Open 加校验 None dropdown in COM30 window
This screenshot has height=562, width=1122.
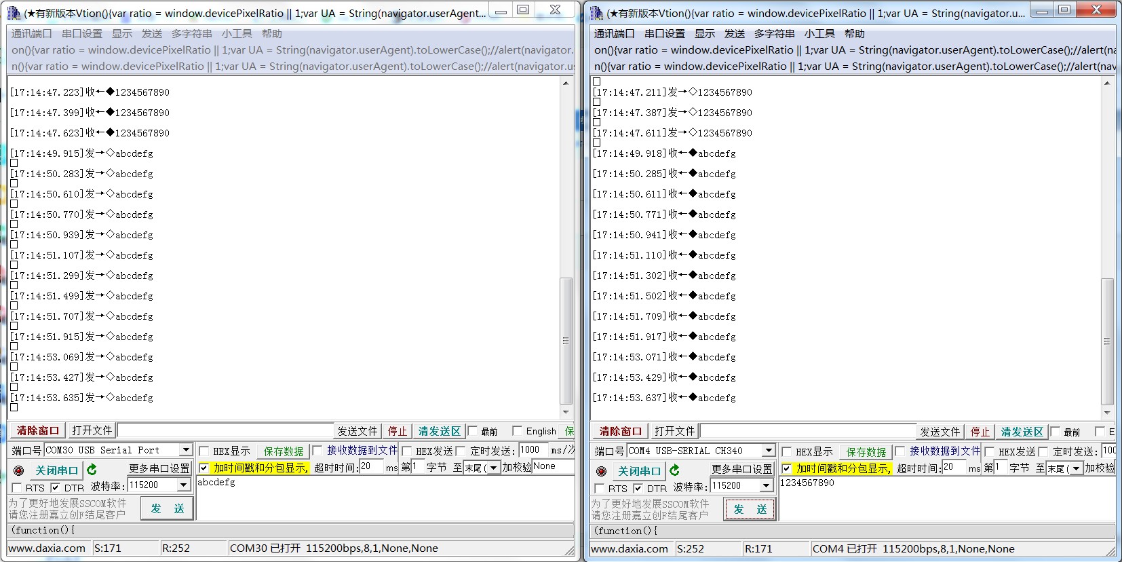[554, 466]
